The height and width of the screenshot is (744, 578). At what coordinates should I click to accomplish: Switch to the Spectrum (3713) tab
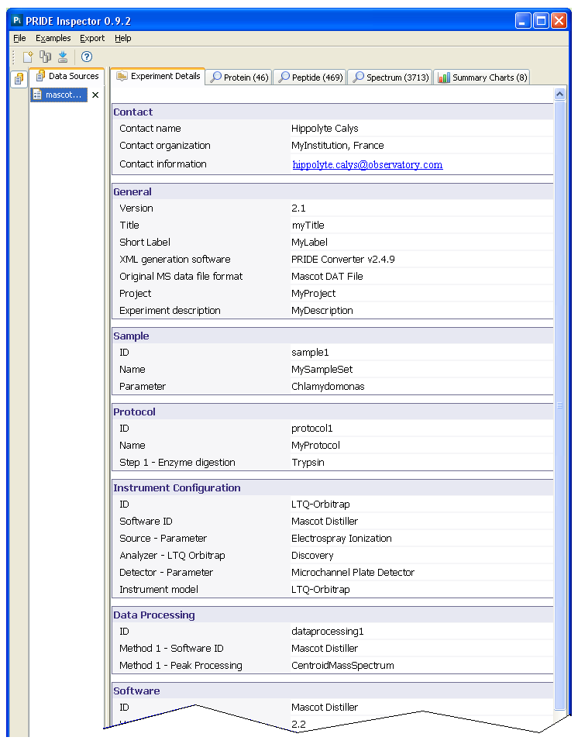click(x=390, y=77)
